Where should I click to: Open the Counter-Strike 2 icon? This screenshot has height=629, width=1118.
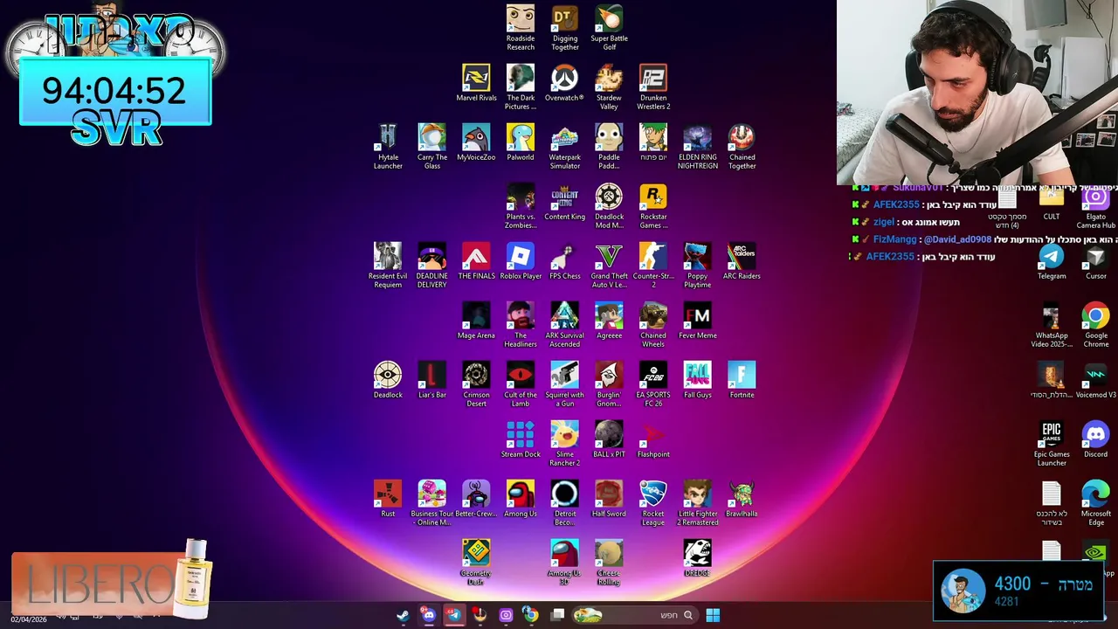(653, 265)
